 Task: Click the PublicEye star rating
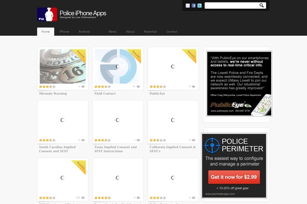click(x=158, y=87)
